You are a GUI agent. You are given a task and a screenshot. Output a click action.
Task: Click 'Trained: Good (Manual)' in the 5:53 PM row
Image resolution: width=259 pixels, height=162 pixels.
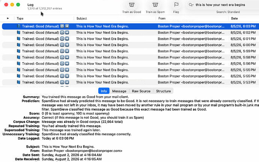point(40,82)
